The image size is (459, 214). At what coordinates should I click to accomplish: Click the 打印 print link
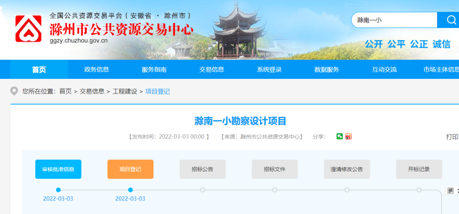click(x=452, y=137)
